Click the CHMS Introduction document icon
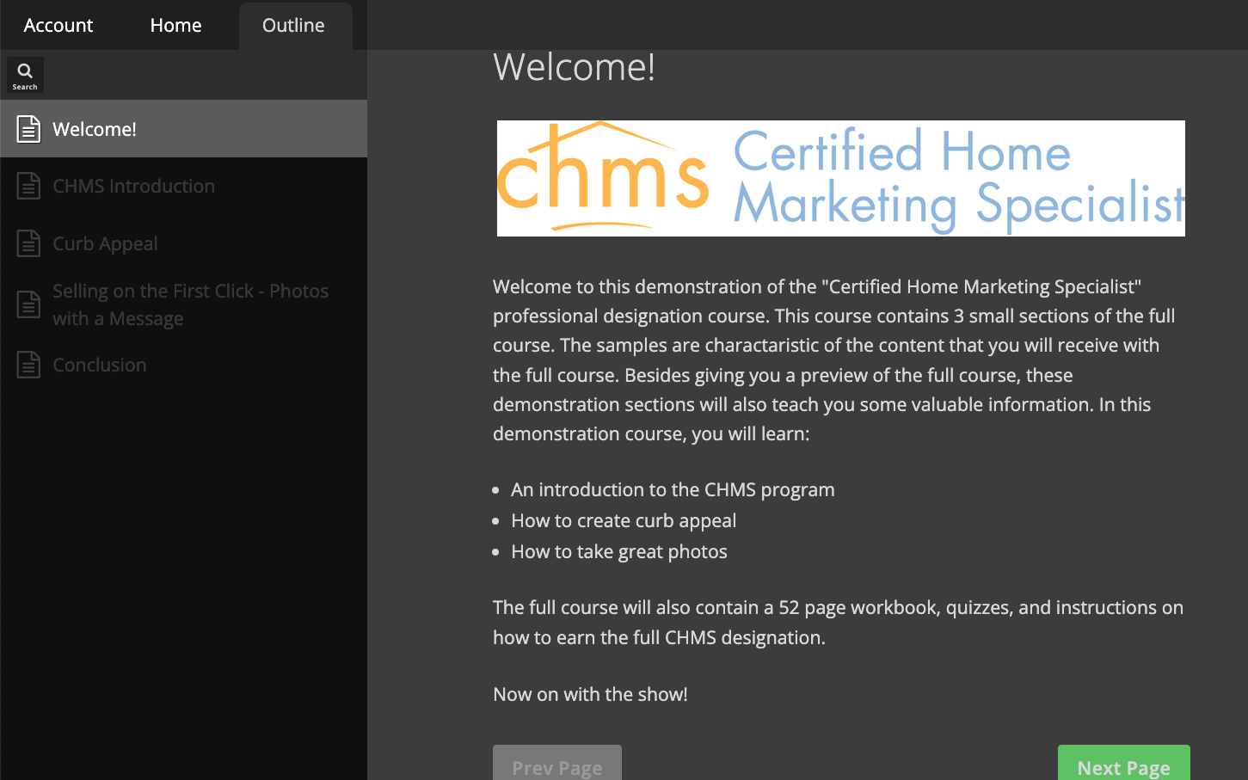The image size is (1248, 780). 28,186
